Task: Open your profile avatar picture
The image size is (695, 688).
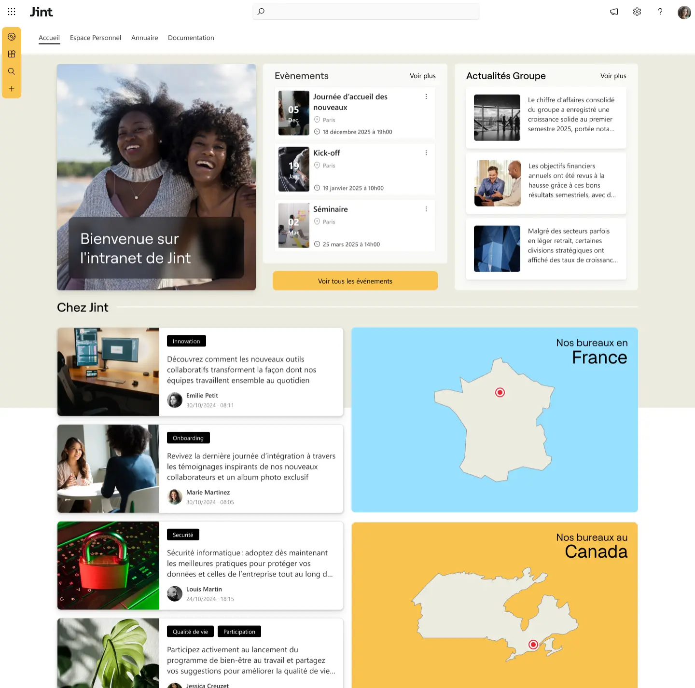Action: tap(684, 12)
